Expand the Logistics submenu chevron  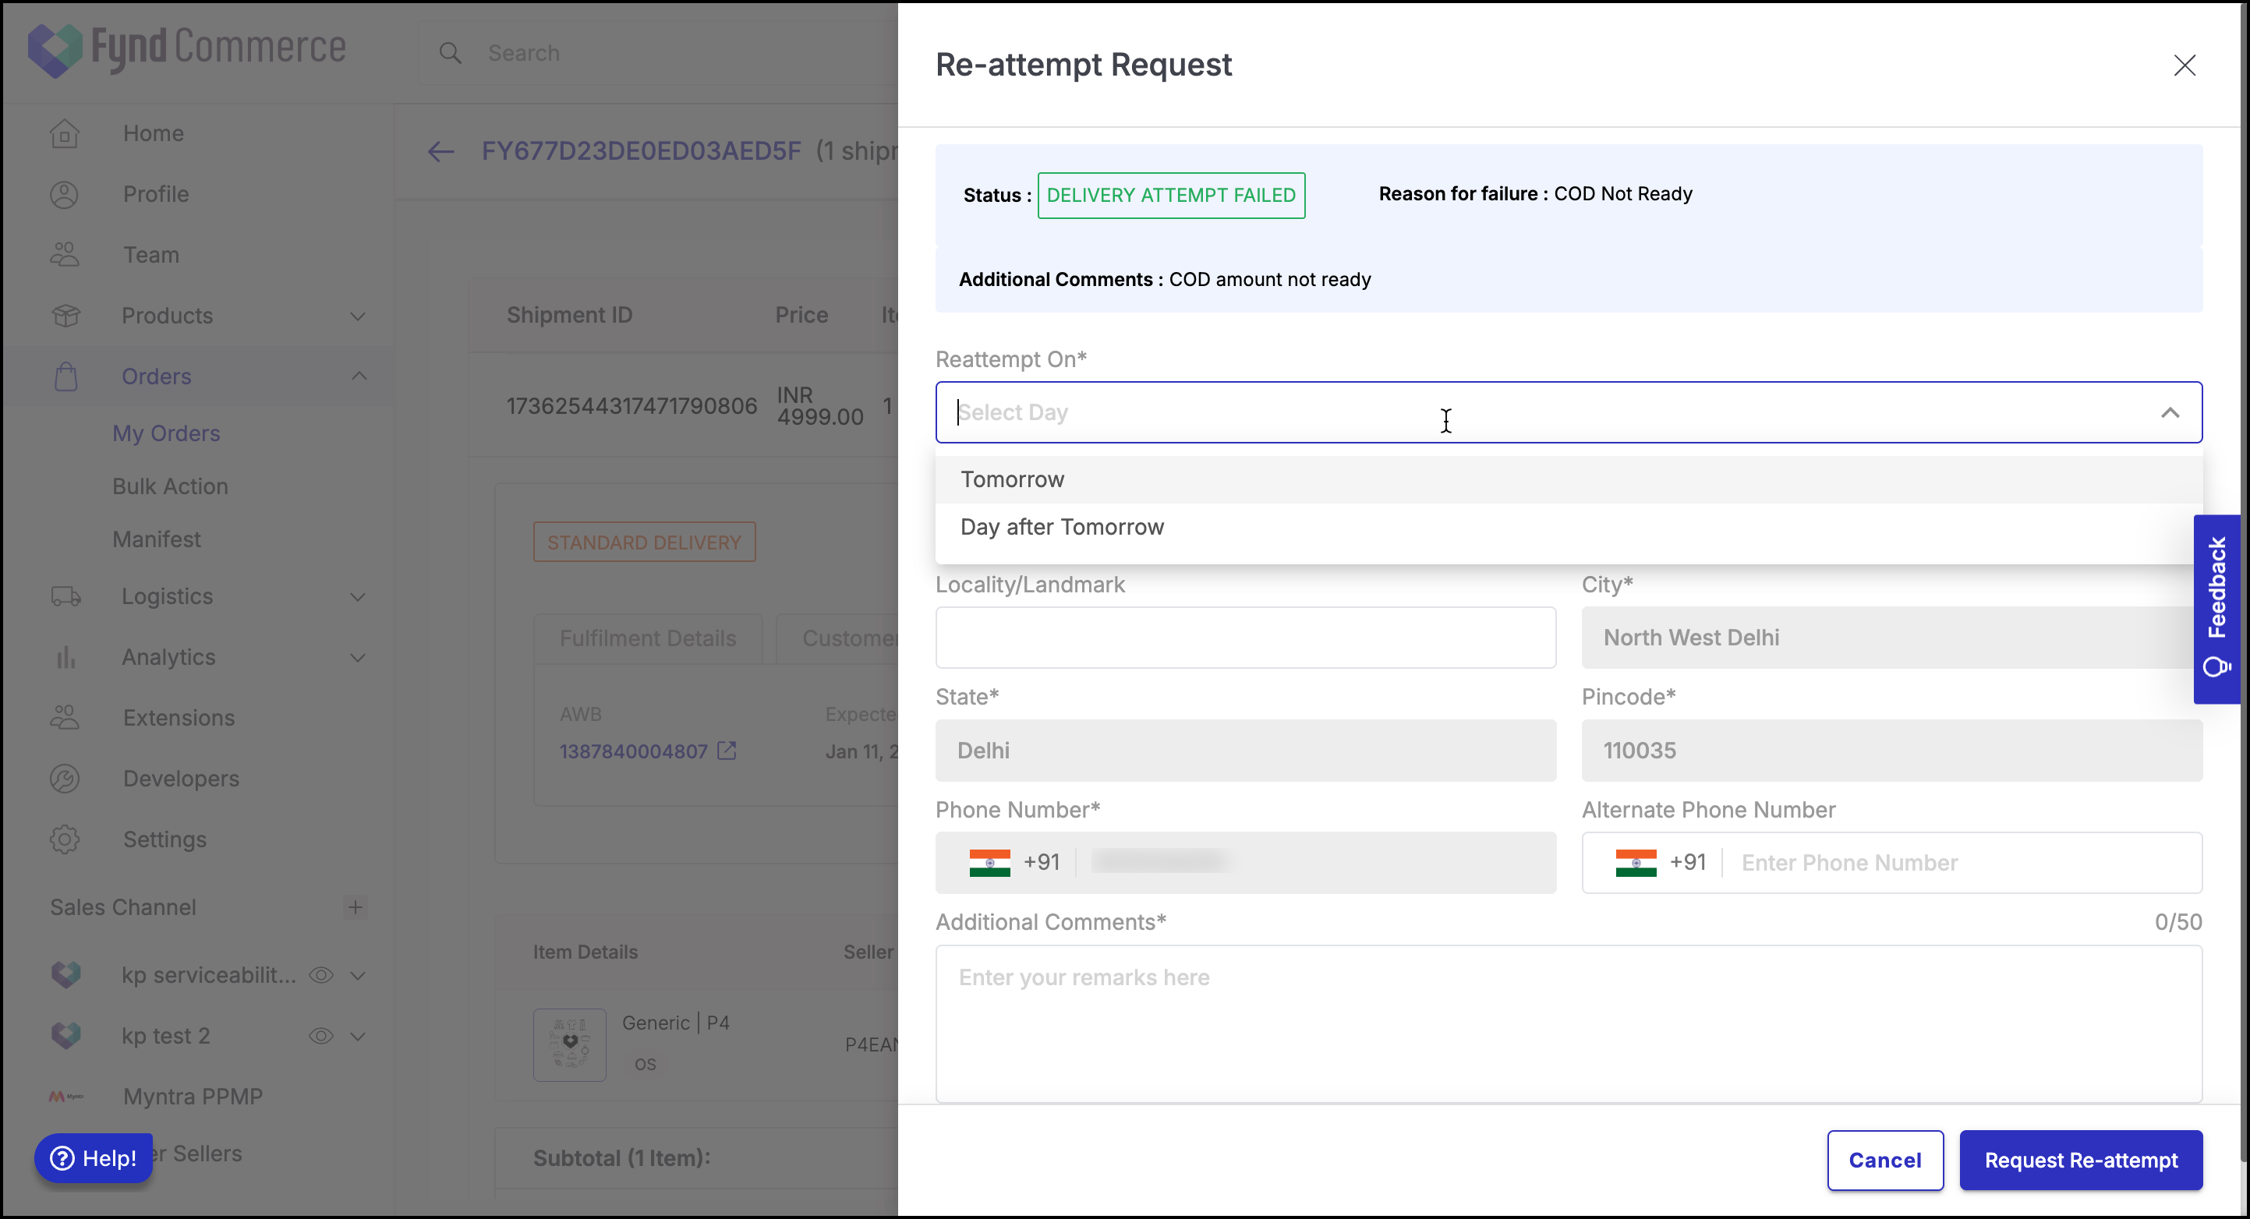tap(358, 596)
